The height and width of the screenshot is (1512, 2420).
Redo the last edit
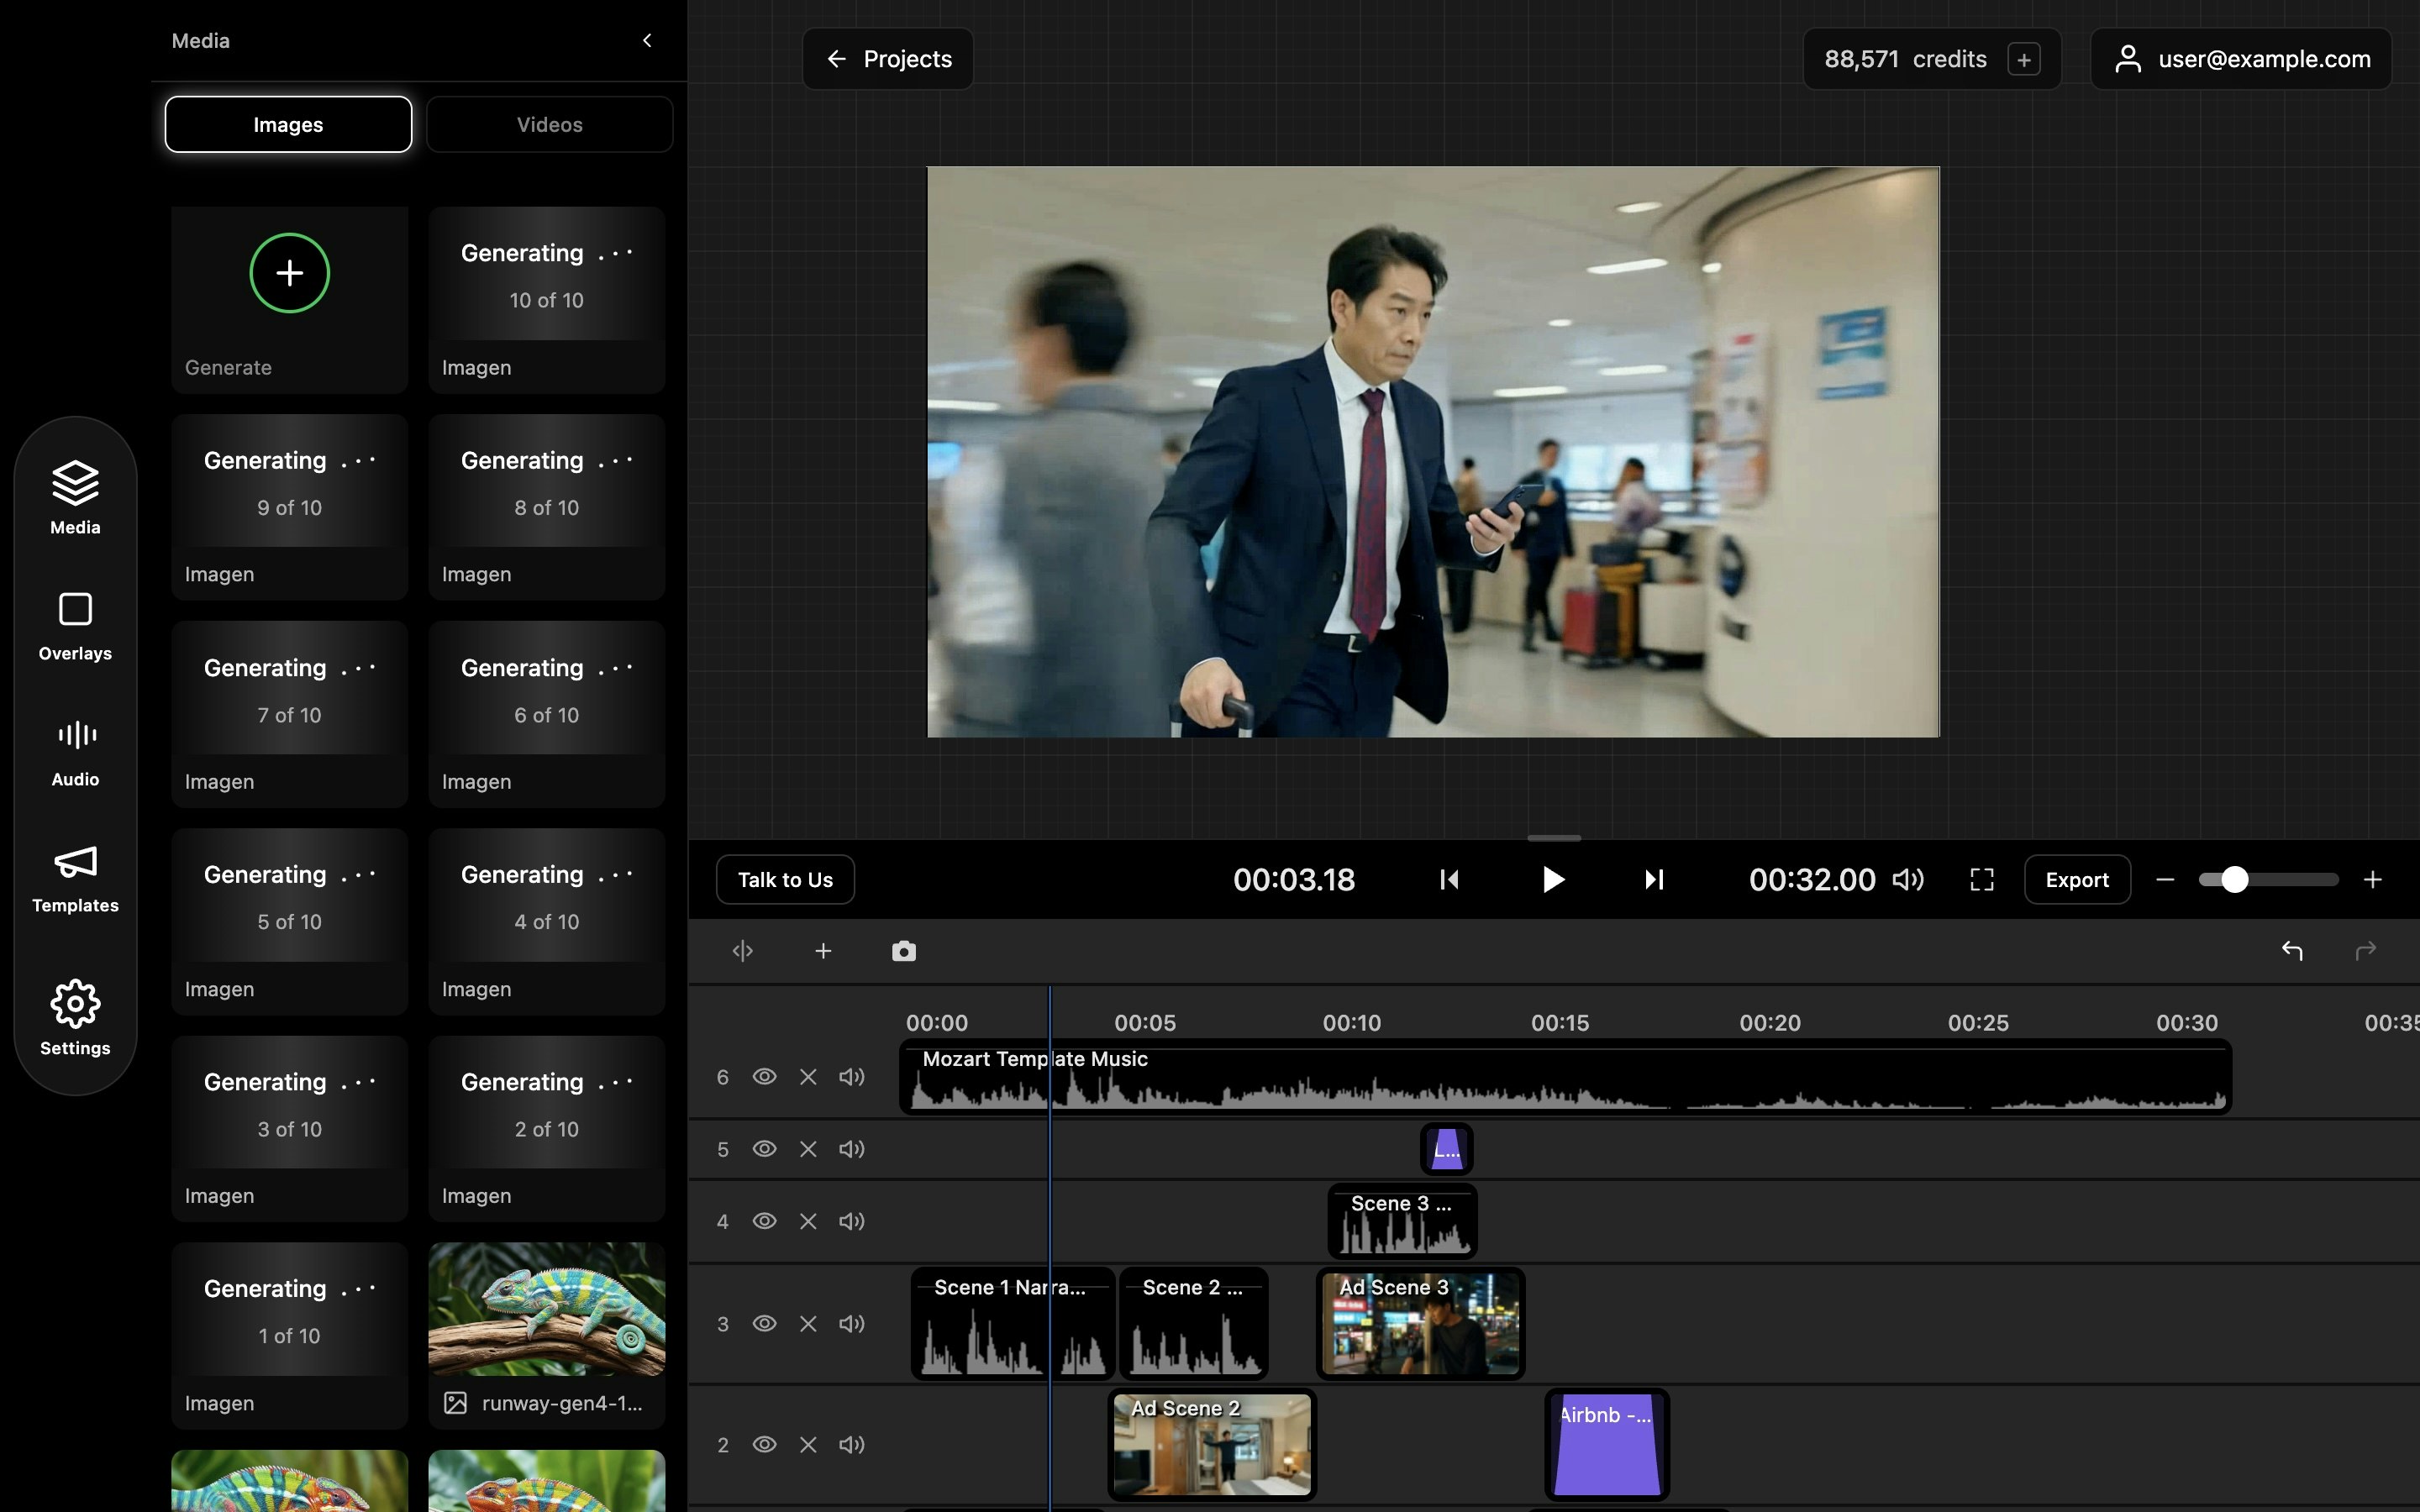click(x=2366, y=950)
